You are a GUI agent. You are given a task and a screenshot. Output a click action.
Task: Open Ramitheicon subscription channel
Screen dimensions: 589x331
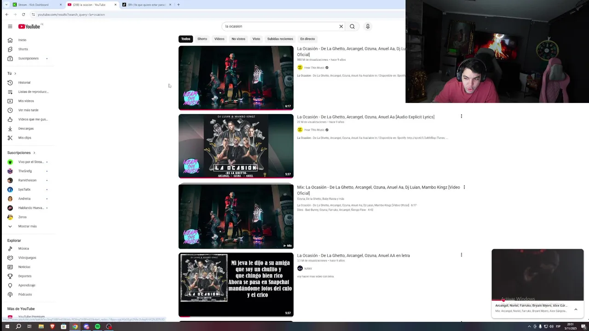click(28, 180)
